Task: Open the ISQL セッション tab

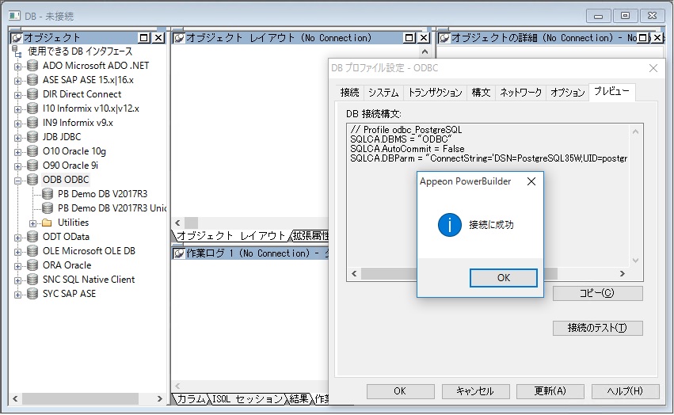Action: pyautogui.click(x=248, y=399)
